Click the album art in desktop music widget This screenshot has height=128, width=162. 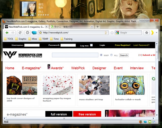tap(28, 9)
